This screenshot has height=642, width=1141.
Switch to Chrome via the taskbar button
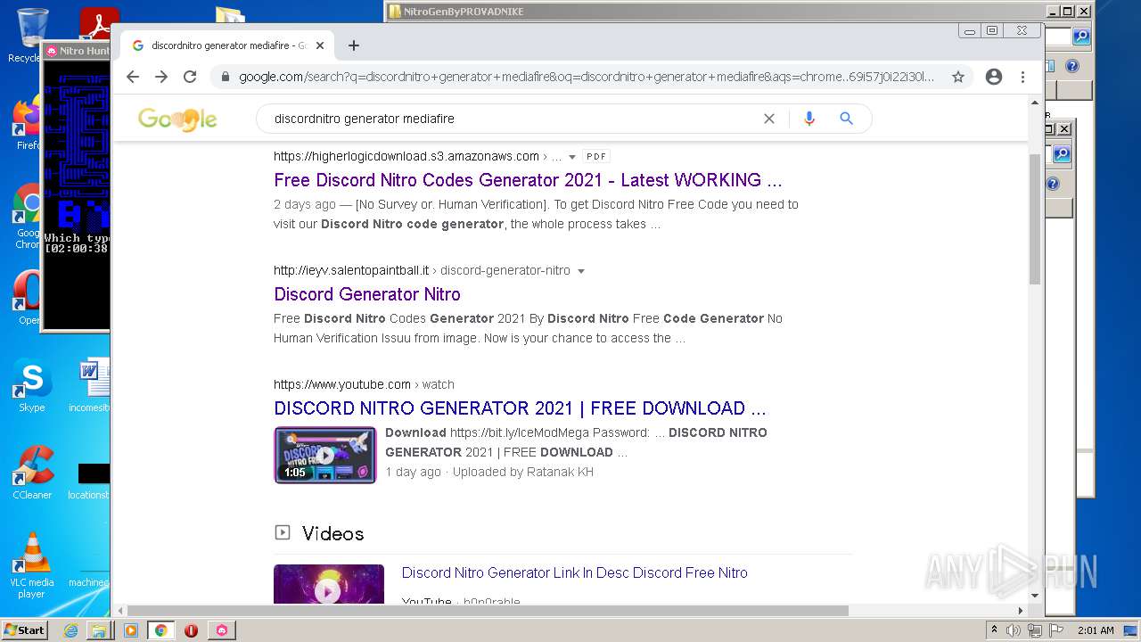[x=161, y=630]
